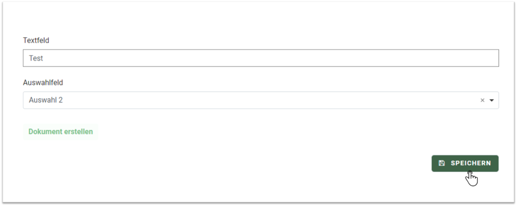Click empty area beside Dokument erstellen
The width and height of the screenshot is (517, 206).
coord(264,131)
